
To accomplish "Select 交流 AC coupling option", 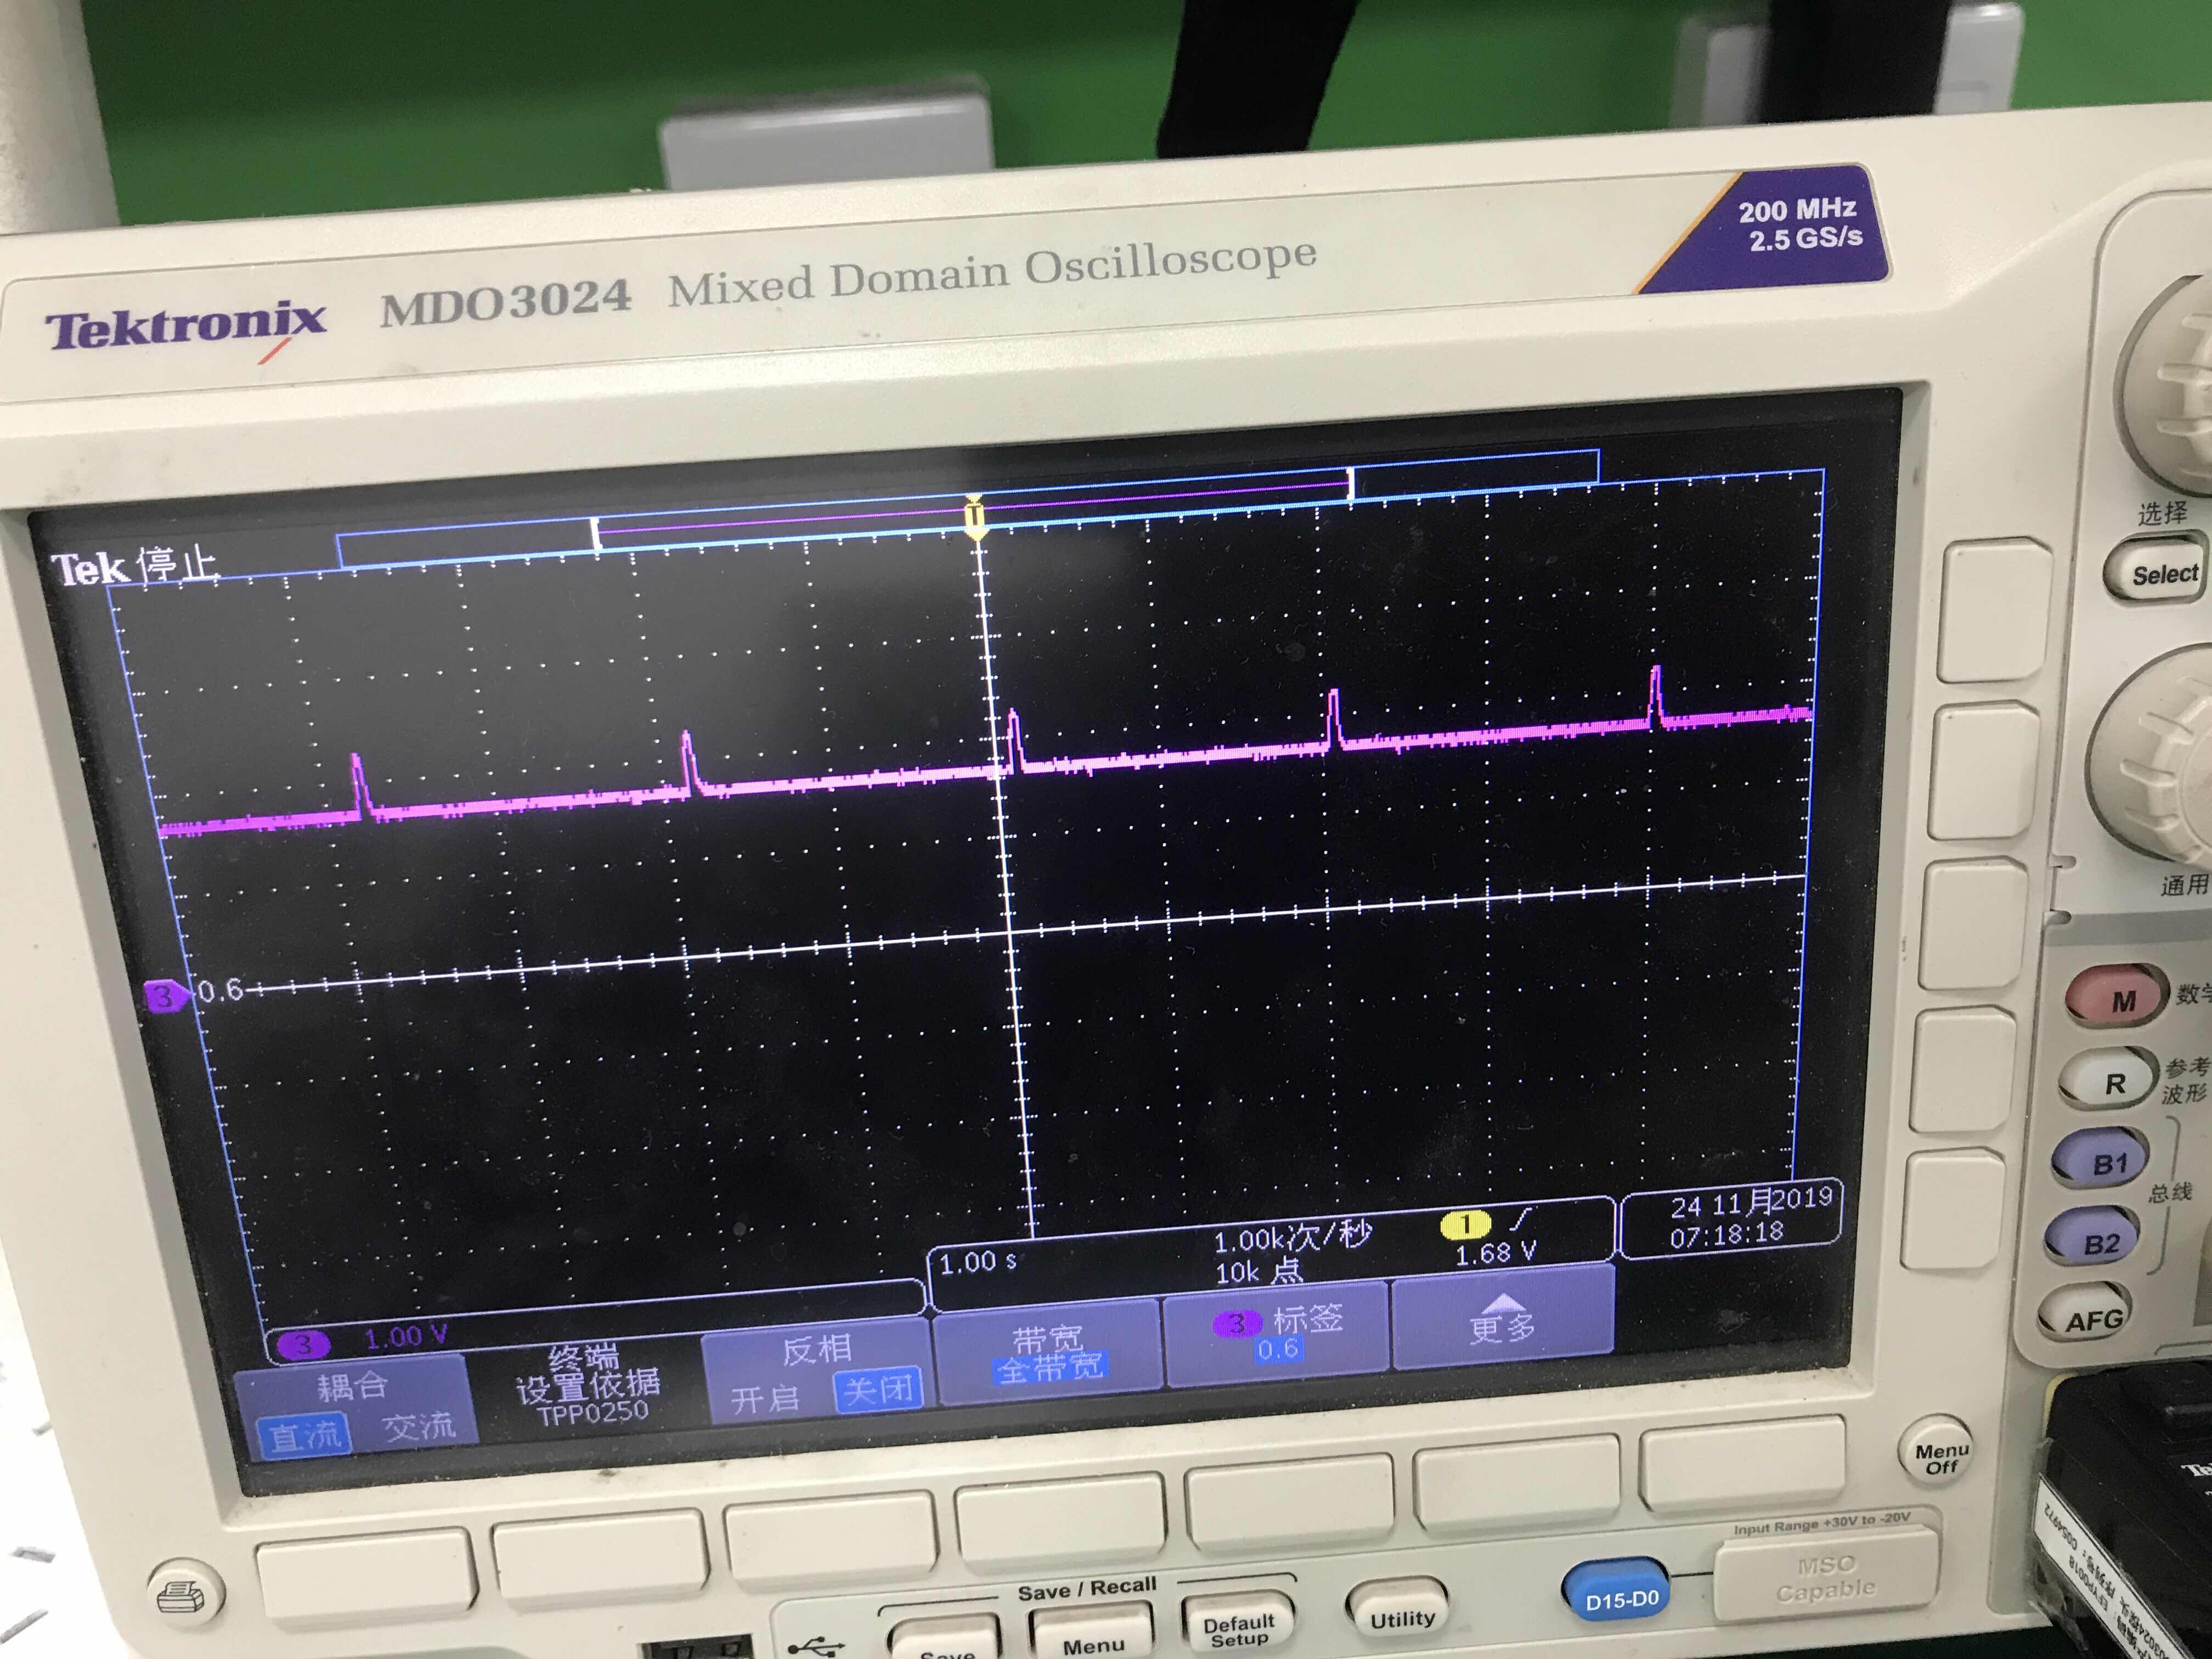I will (x=419, y=1426).
